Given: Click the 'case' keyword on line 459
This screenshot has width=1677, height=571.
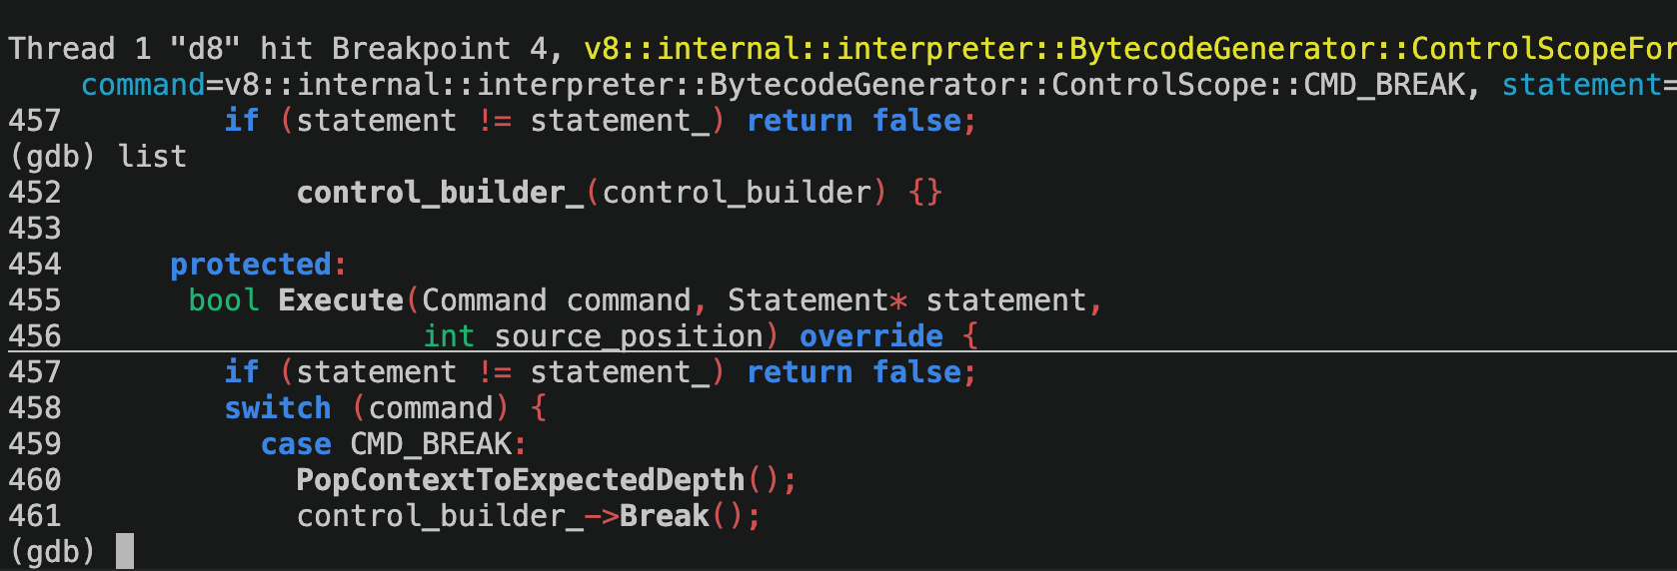Looking at the screenshot, I should point(296,444).
